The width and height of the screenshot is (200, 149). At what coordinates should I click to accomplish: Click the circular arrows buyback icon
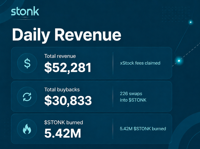point(27,97)
